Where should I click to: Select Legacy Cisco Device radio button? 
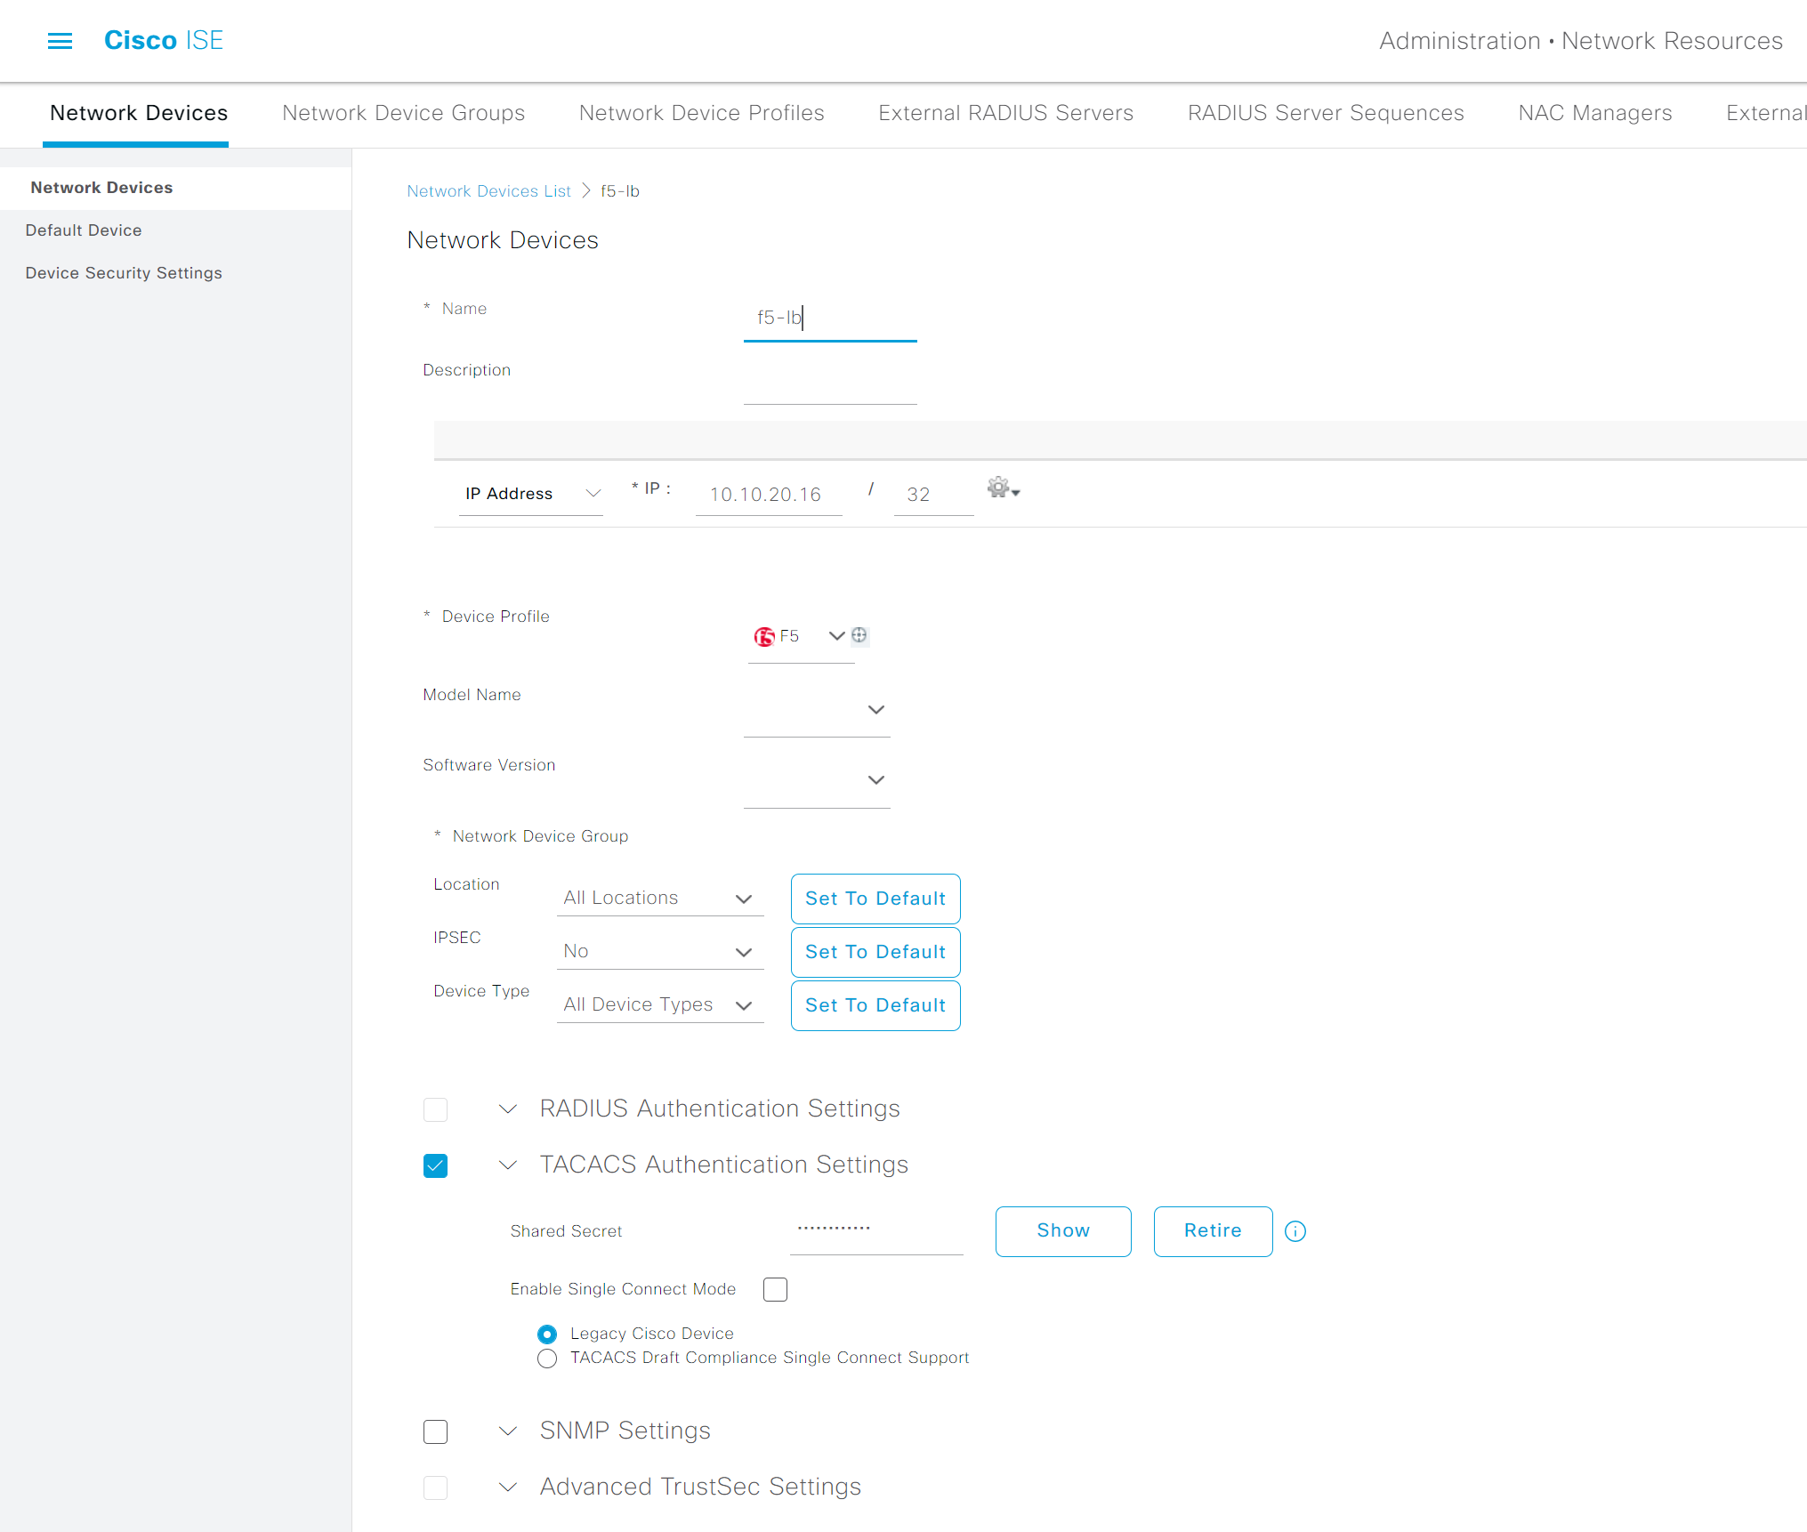(x=547, y=1334)
